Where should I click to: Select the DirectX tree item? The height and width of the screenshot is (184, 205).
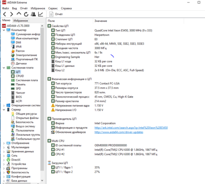(x=16, y=160)
